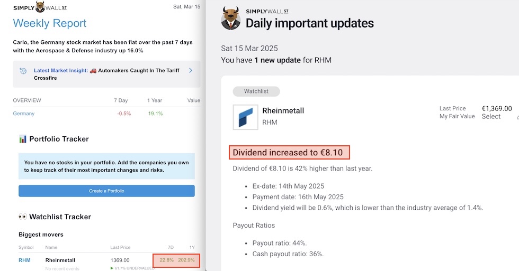This screenshot has height=271, width=519.
Task: Click the Watchlist tag pill
Action: (x=256, y=91)
